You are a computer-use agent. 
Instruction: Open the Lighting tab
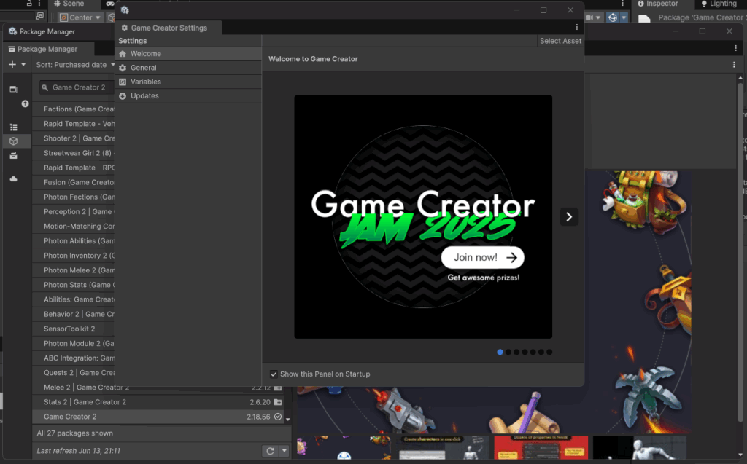pos(719,4)
